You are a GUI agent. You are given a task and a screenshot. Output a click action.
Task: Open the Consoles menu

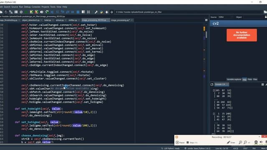coord(36,7)
